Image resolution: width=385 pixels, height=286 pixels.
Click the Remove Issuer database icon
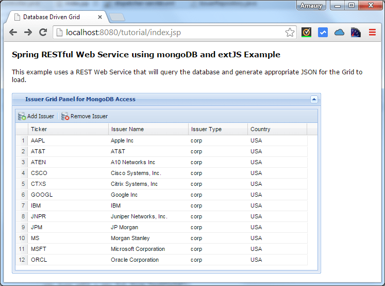[65, 116]
